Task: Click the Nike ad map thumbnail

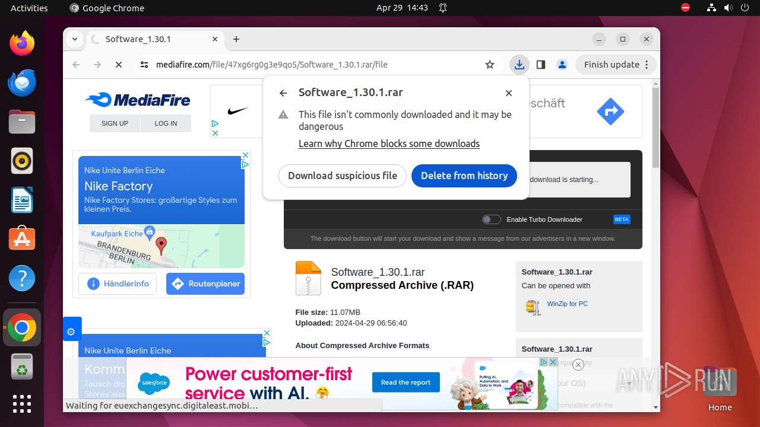Action: 161,246
